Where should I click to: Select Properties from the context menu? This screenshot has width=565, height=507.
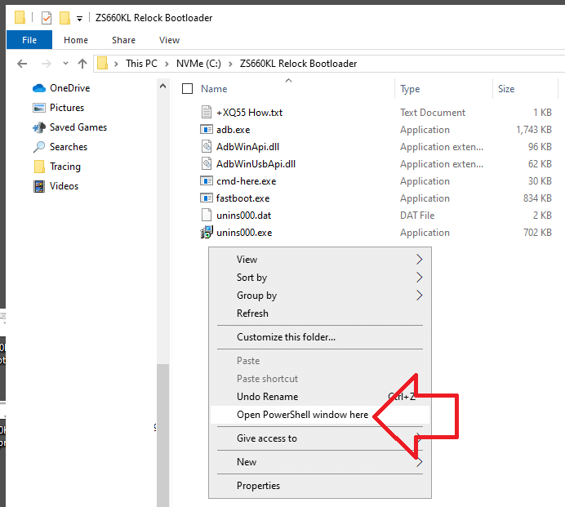pyautogui.click(x=258, y=486)
